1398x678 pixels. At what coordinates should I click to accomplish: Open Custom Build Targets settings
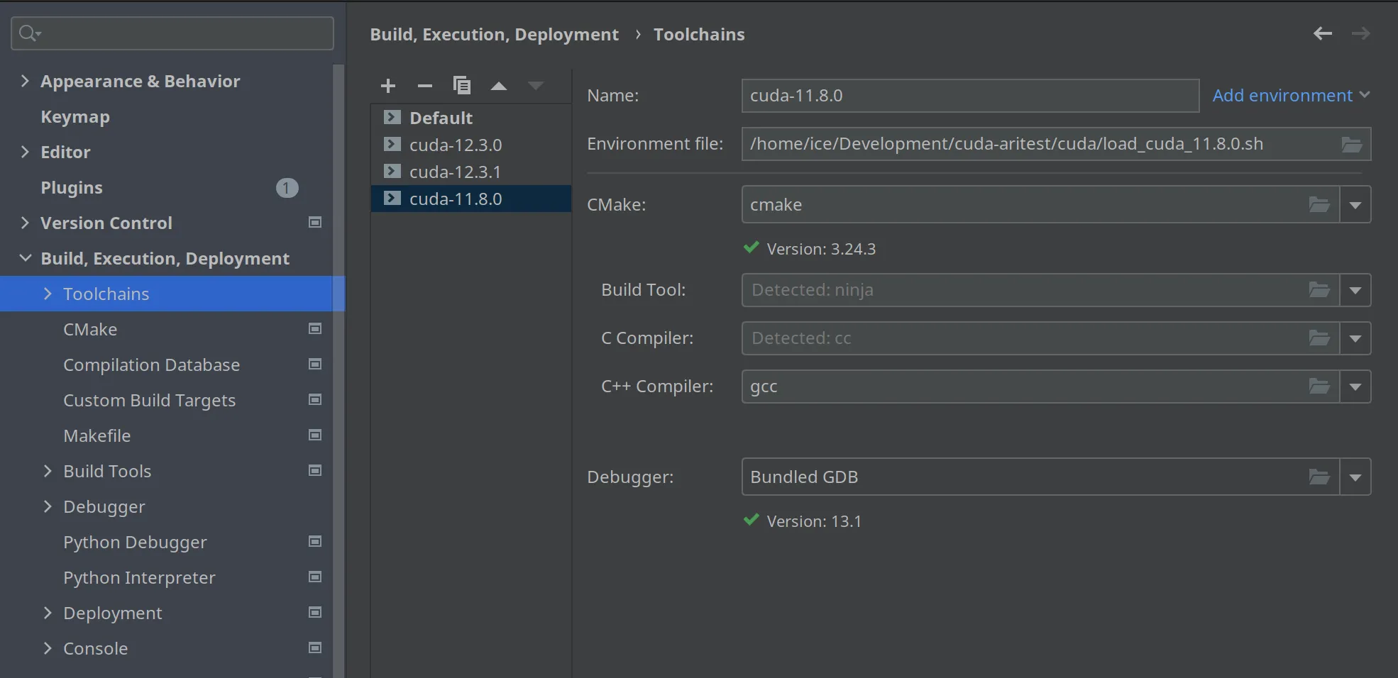point(149,401)
